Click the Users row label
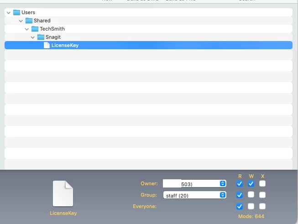This screenshot has height=224, width=298. (28, 12)
